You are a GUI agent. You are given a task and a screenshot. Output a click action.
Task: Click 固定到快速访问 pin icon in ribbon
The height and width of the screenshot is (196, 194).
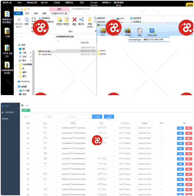coord(19,20)
